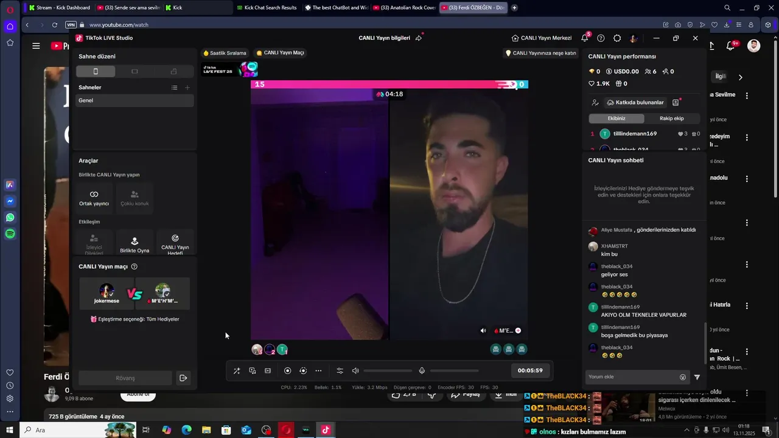The height and width of the screenshot is (438, 779).
Task: Adjust the speaker volume slider
Action: click(388, 370)
